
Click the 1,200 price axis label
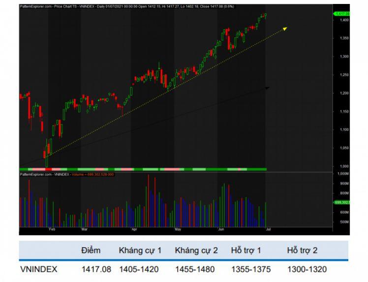tap(344, 93)
